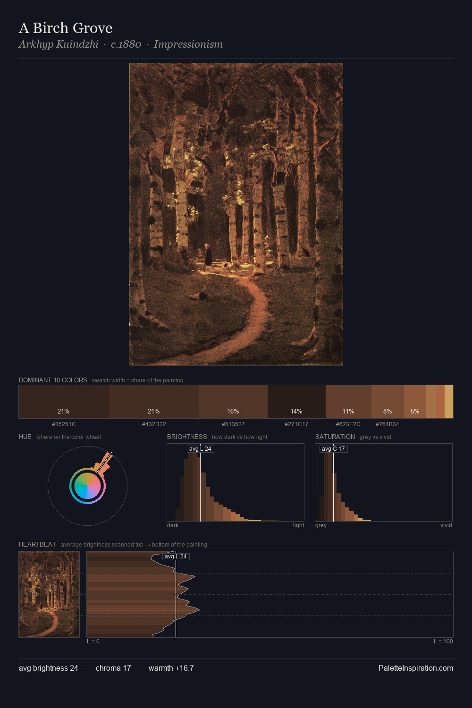
Task: Choose the 8% swatch #764B34
Action: [x=388, y=402]
